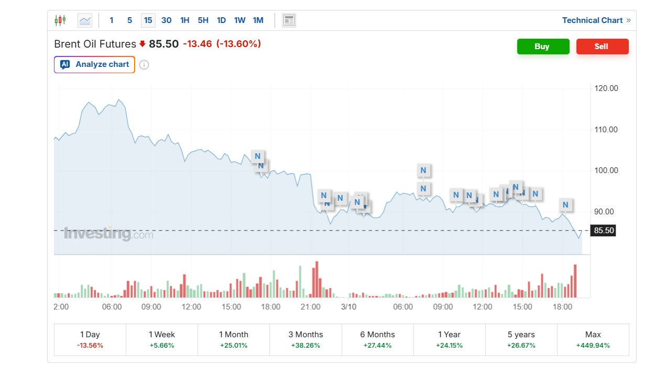Click the AI Analyze chart button
The height and width of the screenshot is (378, 655).
[94, 64]
